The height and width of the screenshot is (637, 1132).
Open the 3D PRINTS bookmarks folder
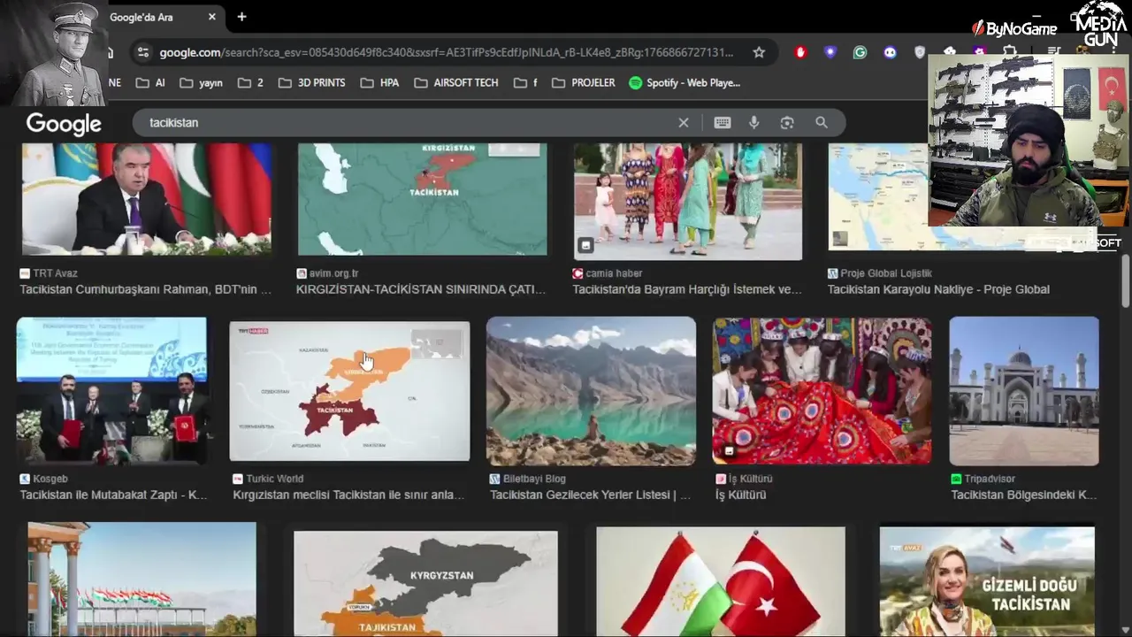coord(311,82)
